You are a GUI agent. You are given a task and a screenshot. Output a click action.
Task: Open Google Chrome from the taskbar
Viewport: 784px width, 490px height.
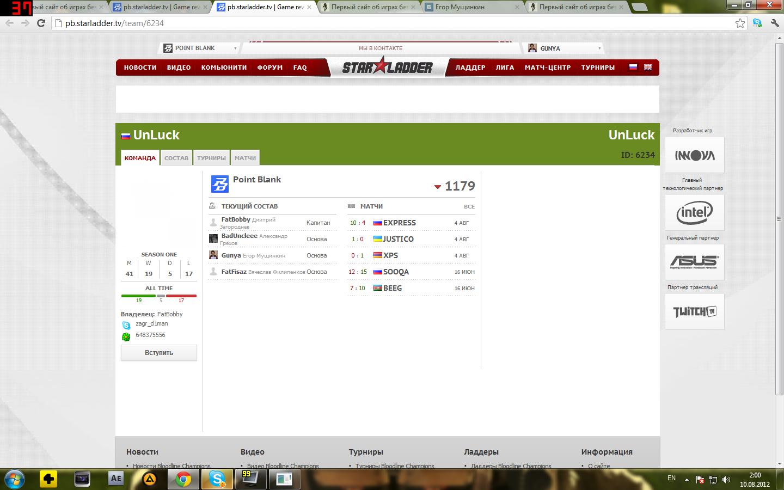[x=183, y=479]
